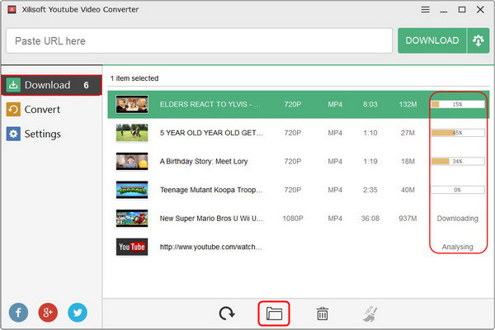Click the 132M size value
The image size is (495, 330).
pos(408,104)
